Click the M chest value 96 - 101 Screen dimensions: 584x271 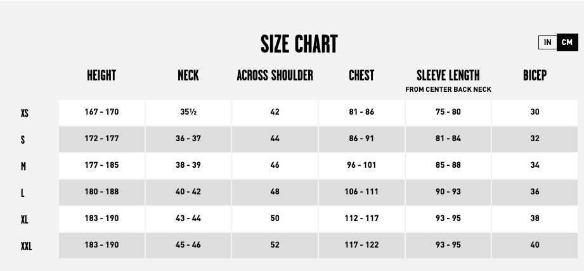point(361,165)
